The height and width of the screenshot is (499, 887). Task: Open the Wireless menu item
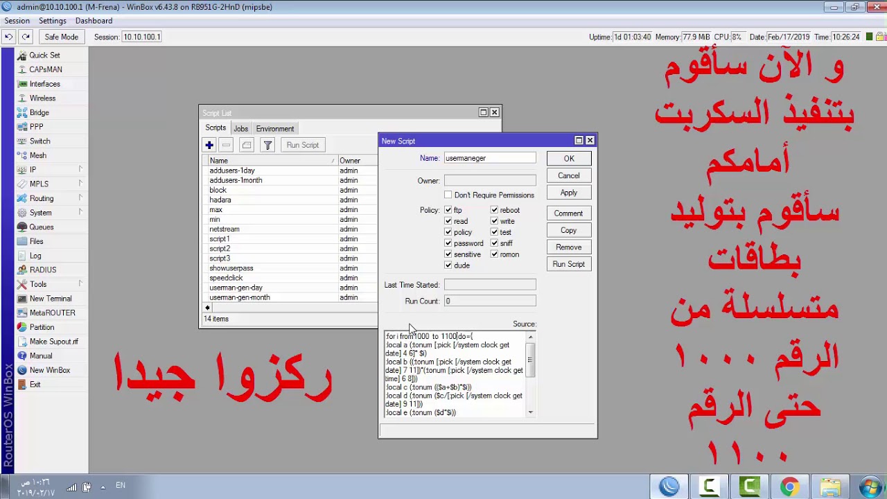42,98
